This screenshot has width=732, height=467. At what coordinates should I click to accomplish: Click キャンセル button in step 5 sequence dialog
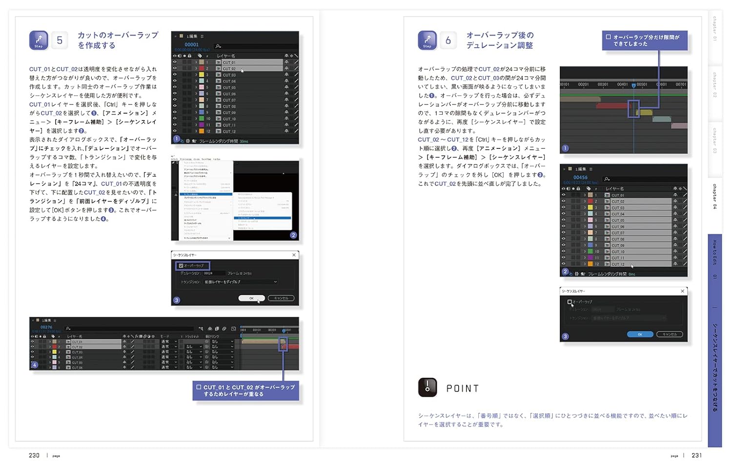coord(281,298)
